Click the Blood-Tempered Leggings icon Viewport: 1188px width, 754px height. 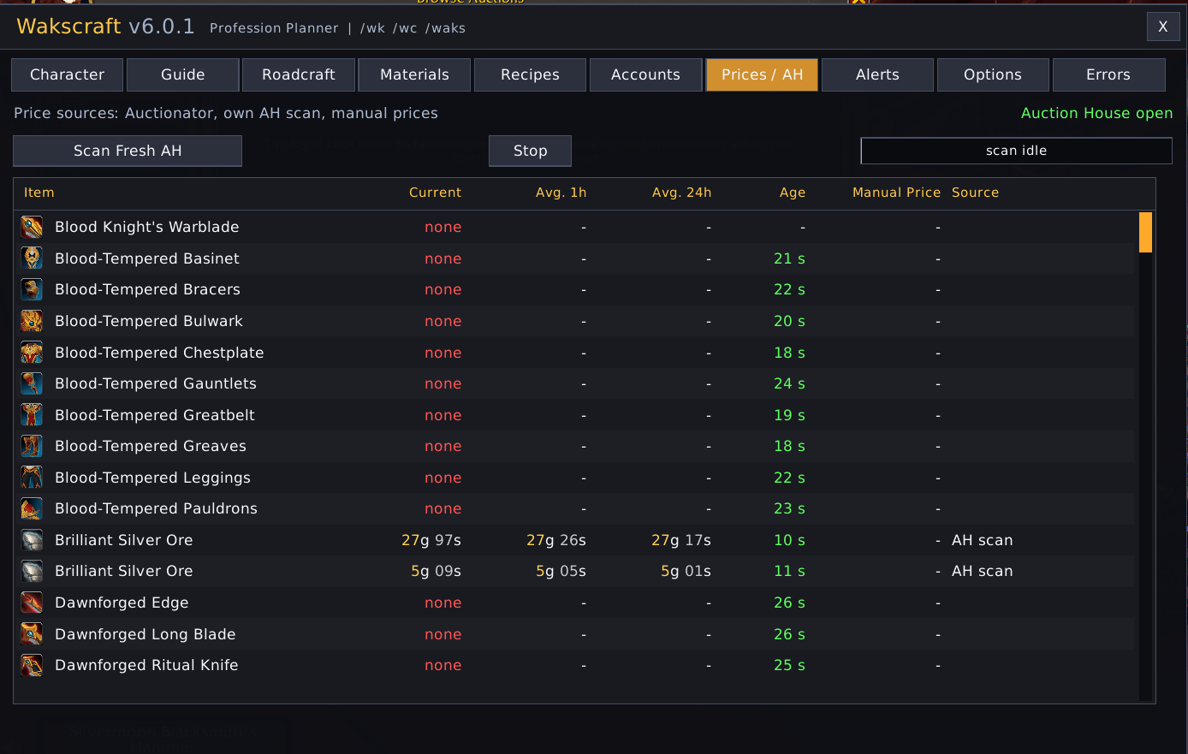[32, 478]
